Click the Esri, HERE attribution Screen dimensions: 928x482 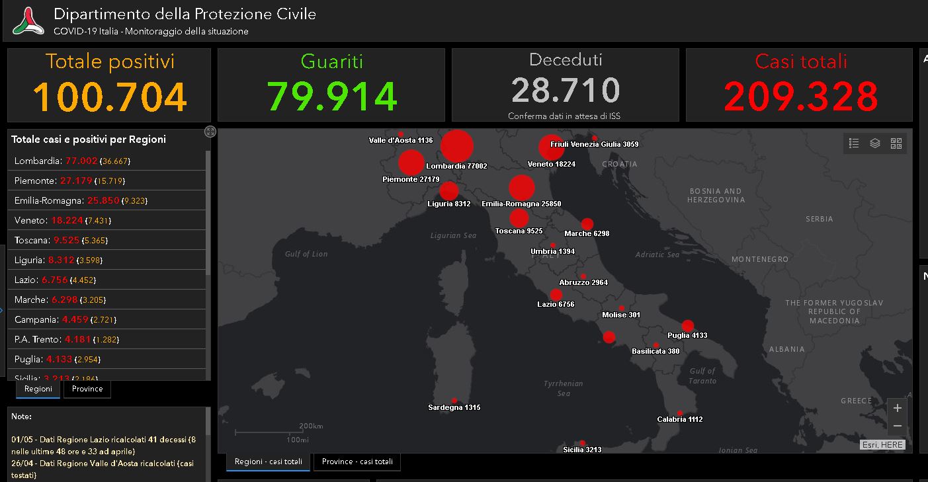pos(882,445)
